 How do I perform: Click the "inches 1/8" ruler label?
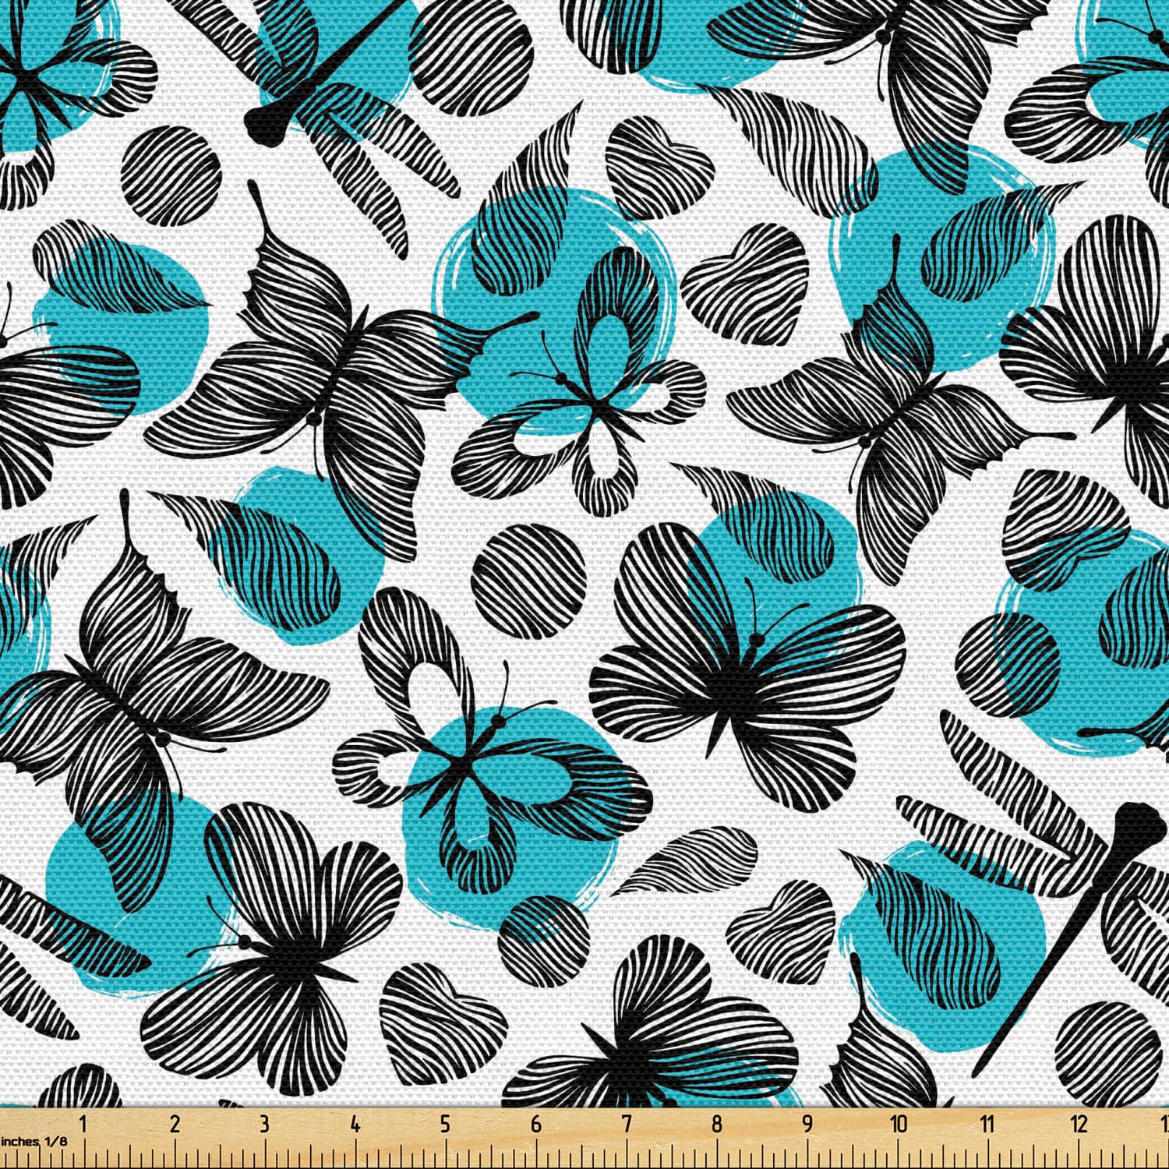(34, 1140)
